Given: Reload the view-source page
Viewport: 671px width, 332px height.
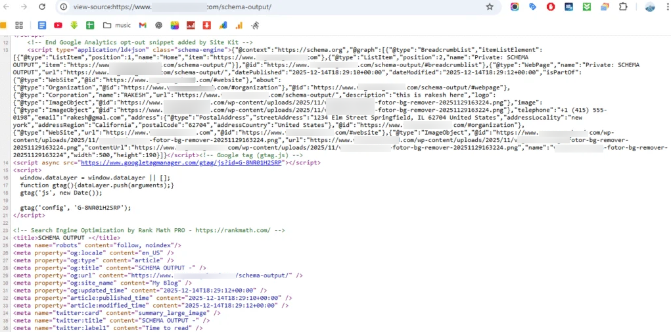Looking at the screenshot, I should (x=42, y=7).
